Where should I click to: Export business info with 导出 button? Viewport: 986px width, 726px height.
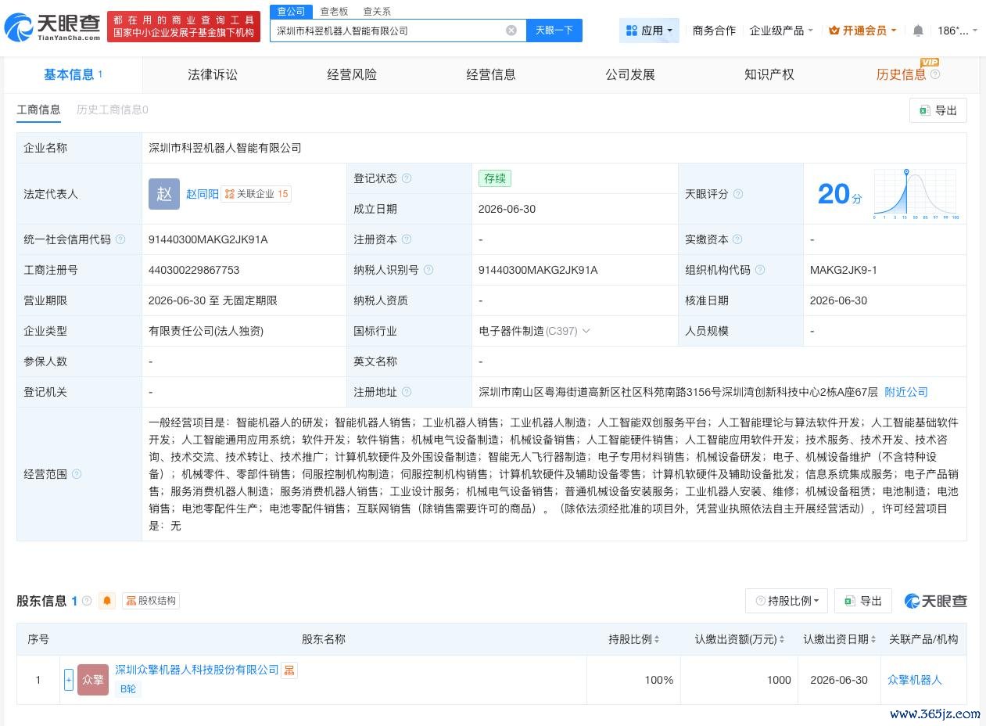pyautogui.click(x=938, y=110)
